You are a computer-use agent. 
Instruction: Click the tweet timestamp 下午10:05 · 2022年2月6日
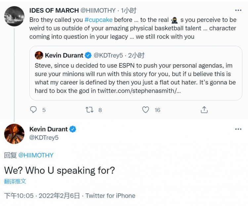[42, 196]
